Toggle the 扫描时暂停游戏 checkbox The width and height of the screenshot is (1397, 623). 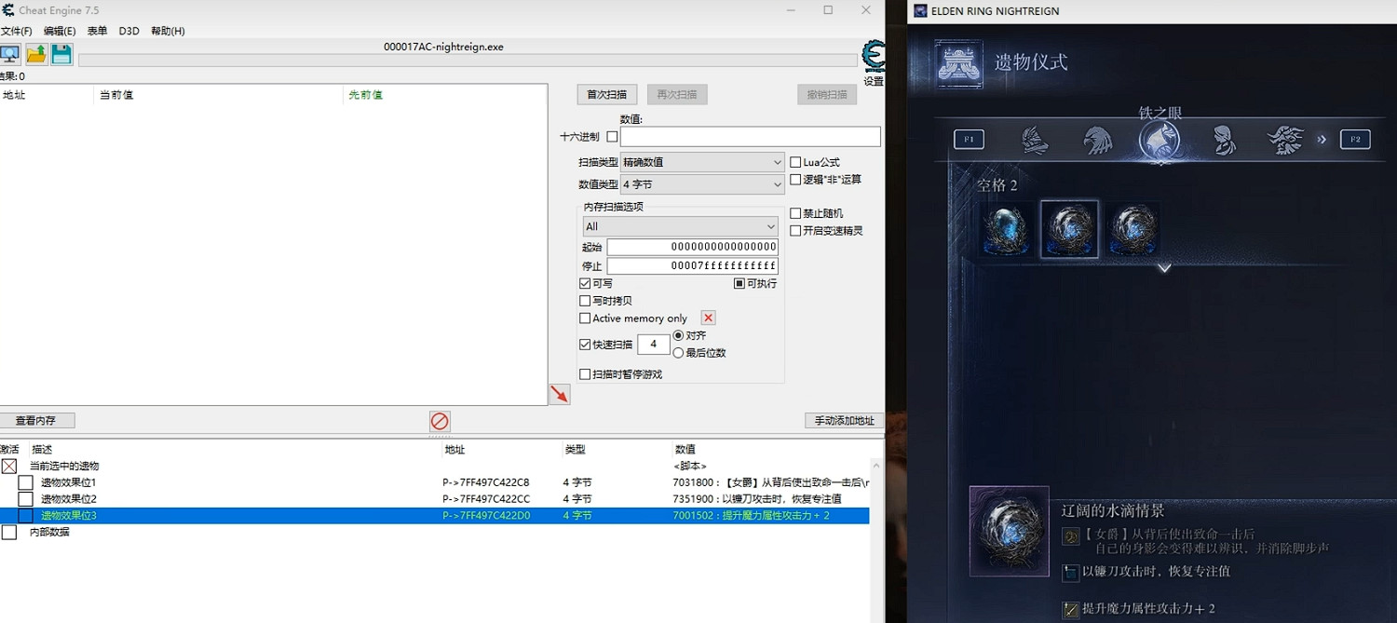pyautogui.click(x=585, y=374)
